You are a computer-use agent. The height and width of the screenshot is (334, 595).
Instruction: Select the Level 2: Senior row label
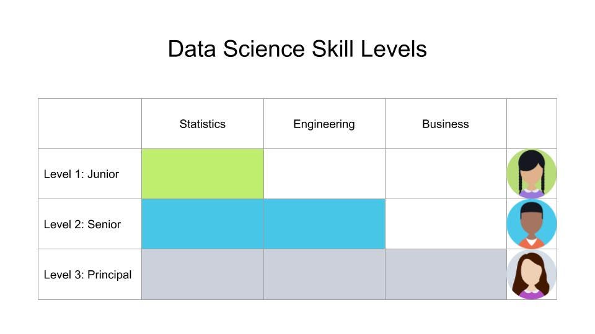[x=82, y=224]
